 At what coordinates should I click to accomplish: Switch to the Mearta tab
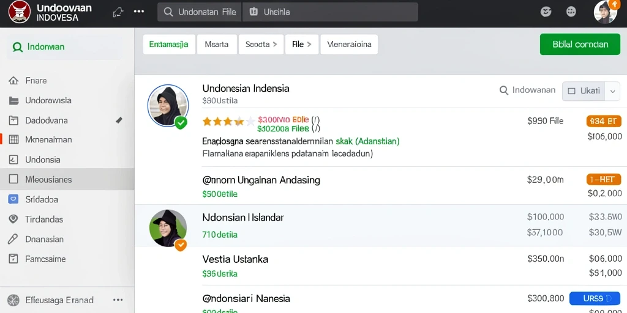coord(217,44)
